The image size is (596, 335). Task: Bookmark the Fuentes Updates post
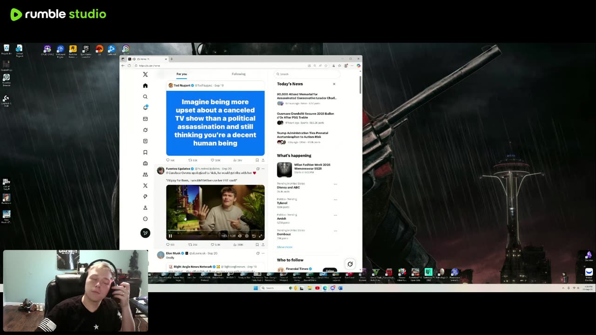(257, 244)
